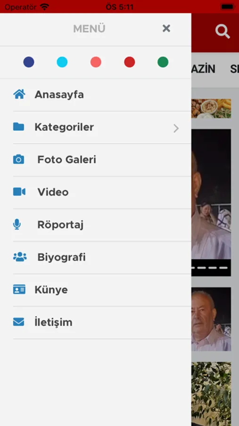Tap the tree foliage news thumbnail
Viewport: 239px width, 426px height.
click(x=211, y=394)
